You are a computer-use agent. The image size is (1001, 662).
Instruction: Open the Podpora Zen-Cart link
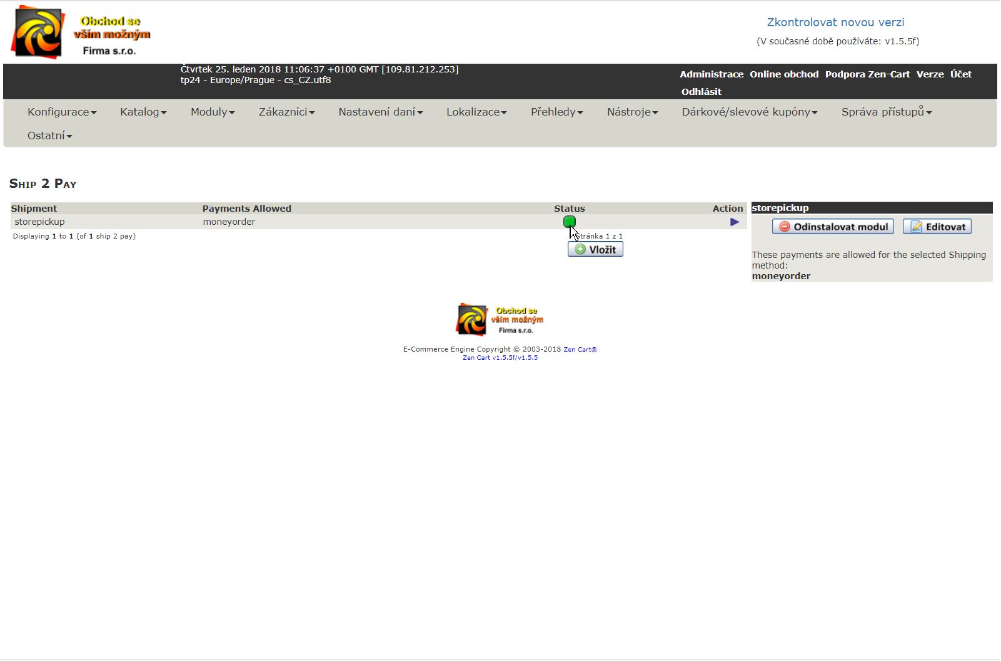tap(867, 74)
